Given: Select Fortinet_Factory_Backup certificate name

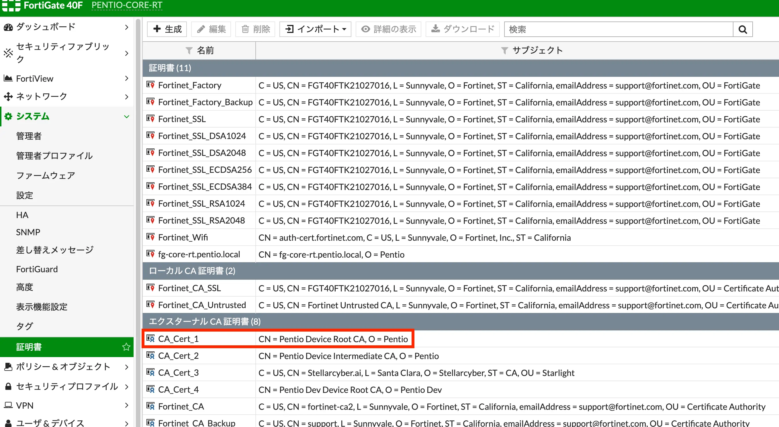Looking at the screenshot, I should click(x=205, y=102).
